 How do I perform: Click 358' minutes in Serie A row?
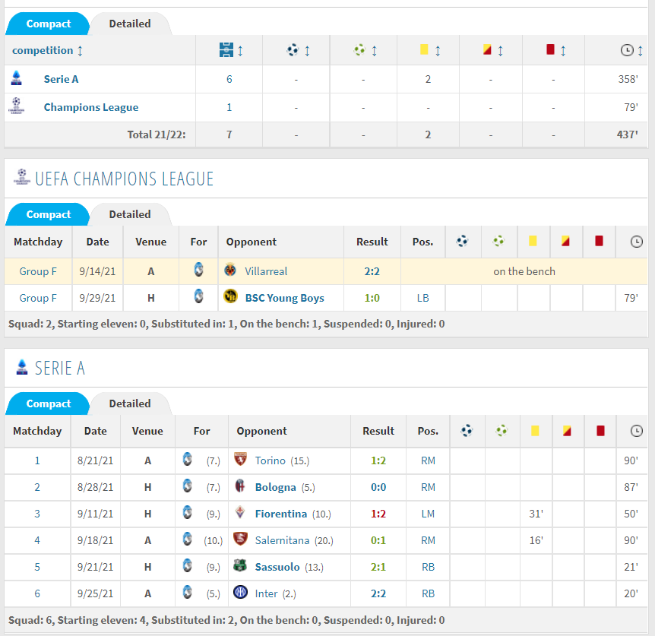[x=628, y=79]
